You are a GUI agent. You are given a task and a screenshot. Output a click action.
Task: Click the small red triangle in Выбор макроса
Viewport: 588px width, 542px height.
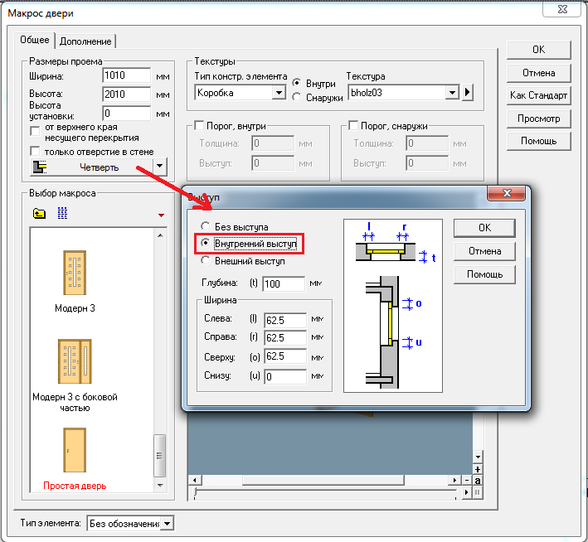(x=161, y=215)
